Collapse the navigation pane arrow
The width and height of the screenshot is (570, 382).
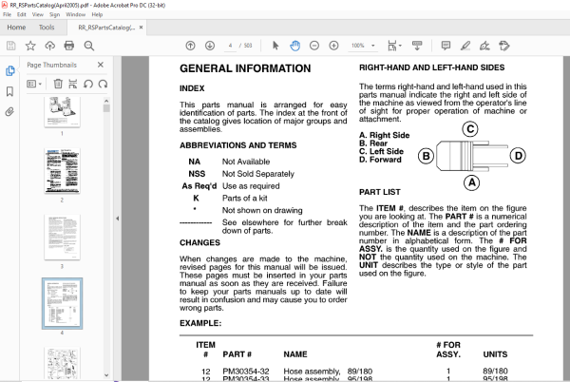pyautogui.click(x=118, y=219)
